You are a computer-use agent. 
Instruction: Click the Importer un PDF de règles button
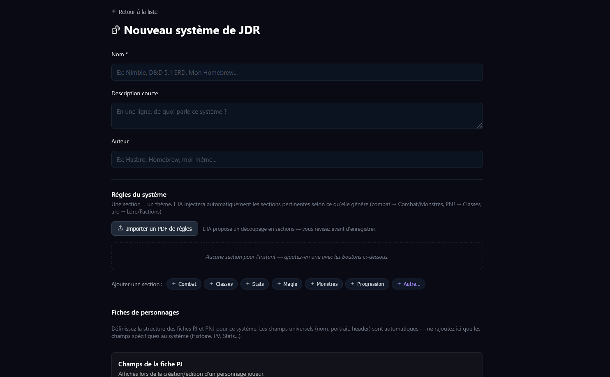[x=155, y=229]
